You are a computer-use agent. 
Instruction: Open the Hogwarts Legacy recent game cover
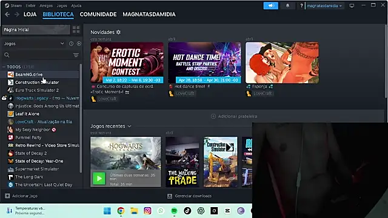pyautogui.click(x=125, y=153)
